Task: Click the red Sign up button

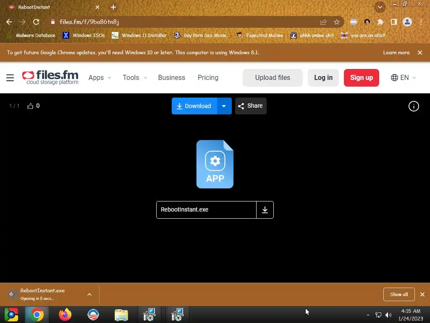Action: [x=362, y=78]
